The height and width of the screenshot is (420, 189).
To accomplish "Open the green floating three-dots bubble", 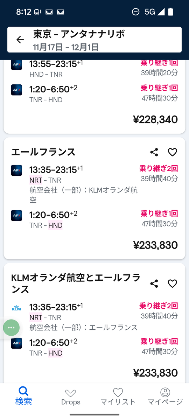I will (x=11, y=328).
